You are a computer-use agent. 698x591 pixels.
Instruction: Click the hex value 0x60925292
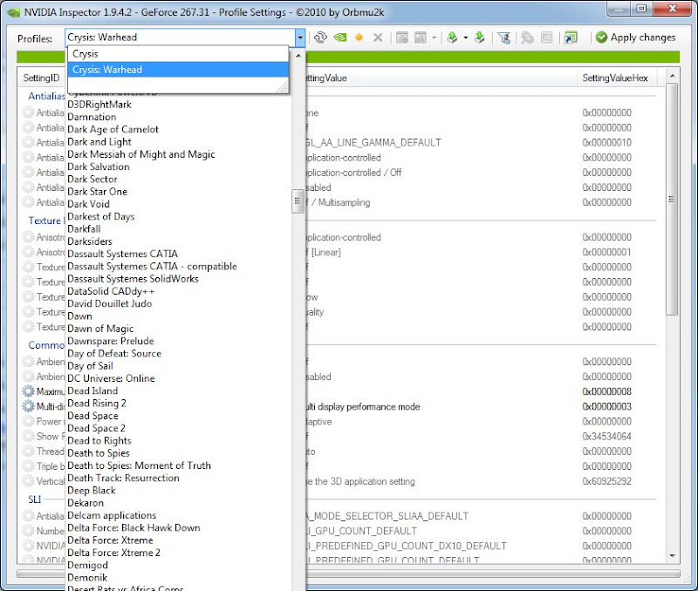(x=606, y=481)
